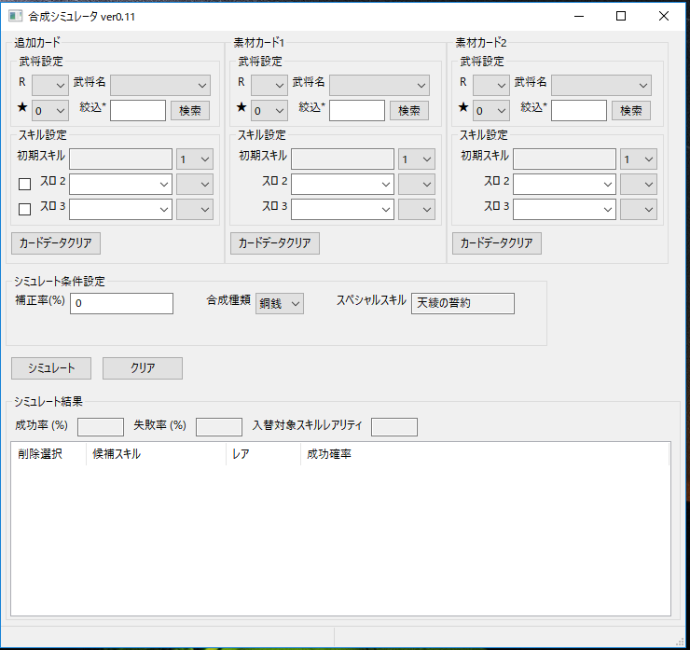Open the スロ 2 skill dropdown in 追加カード

pyautogui.click(x=120, y=184)
